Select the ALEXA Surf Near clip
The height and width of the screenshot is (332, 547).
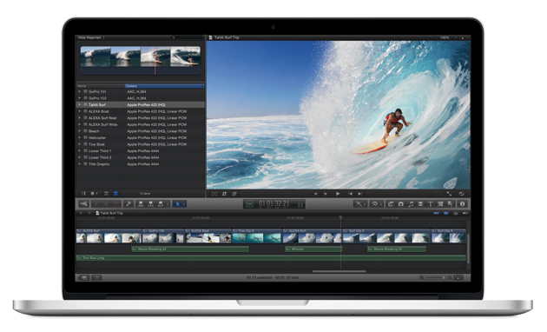click(141, 118)
